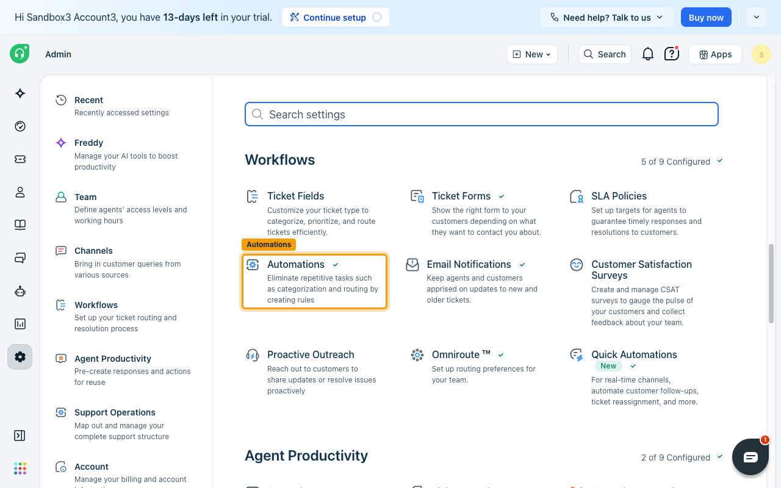Open the SLA Policies link
Image resolution: width=781 pixels, height=488 pixels.
coord(619,196)
